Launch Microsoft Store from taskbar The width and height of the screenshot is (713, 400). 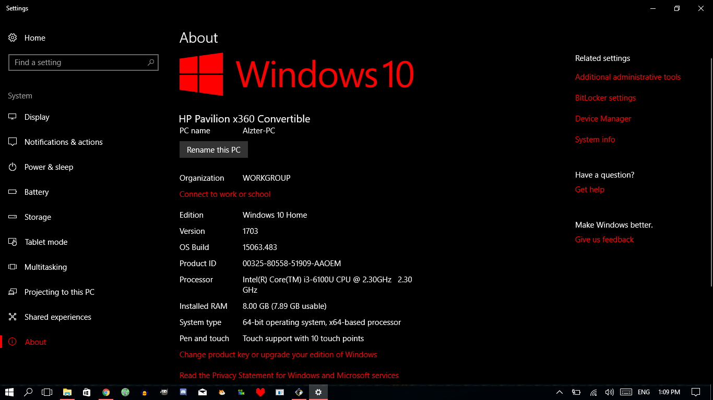87,392
